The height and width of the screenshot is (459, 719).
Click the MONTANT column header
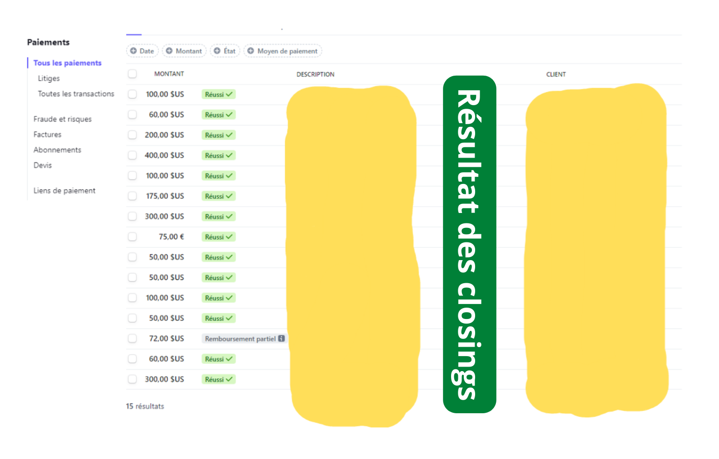pyautogui.click(x=169, y=74)
